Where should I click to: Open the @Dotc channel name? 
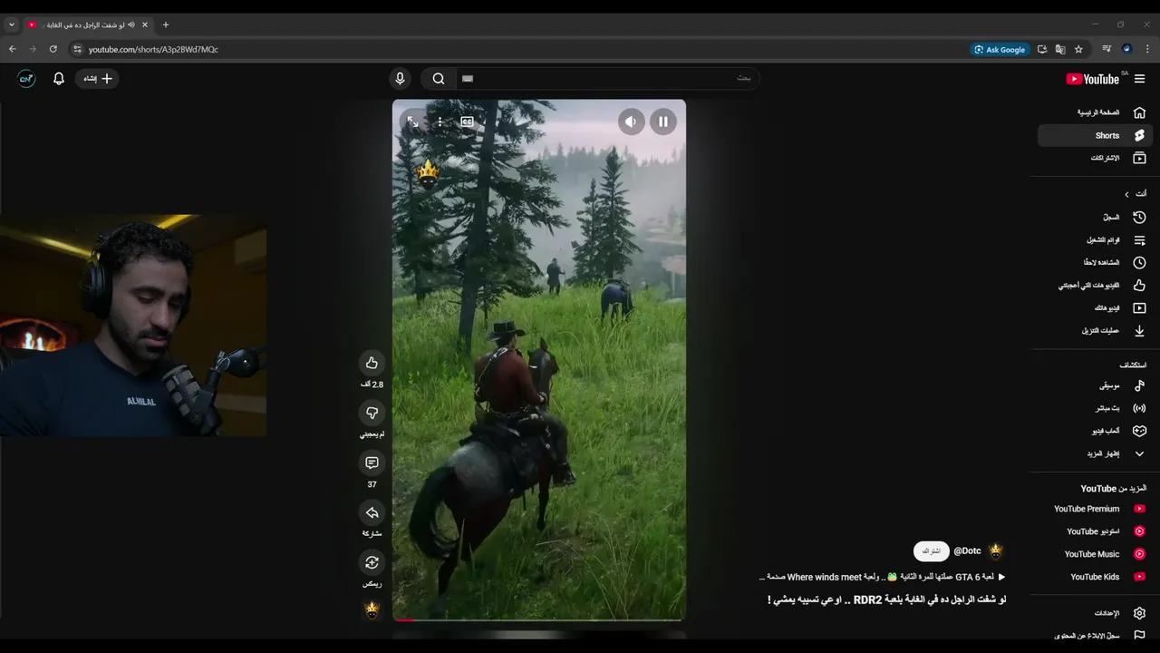(968, 551)
